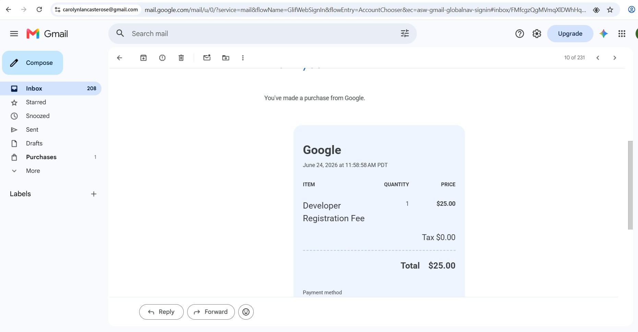638x332 pixels.
Task: Open the browser profile icon
Action: [631, 10]
